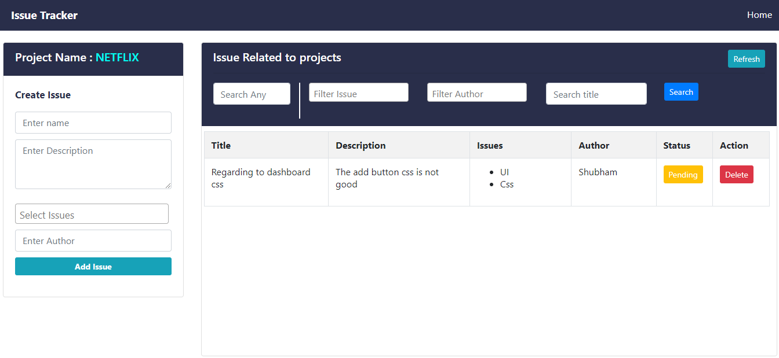Click the Filter Author input

pos(476,91)
